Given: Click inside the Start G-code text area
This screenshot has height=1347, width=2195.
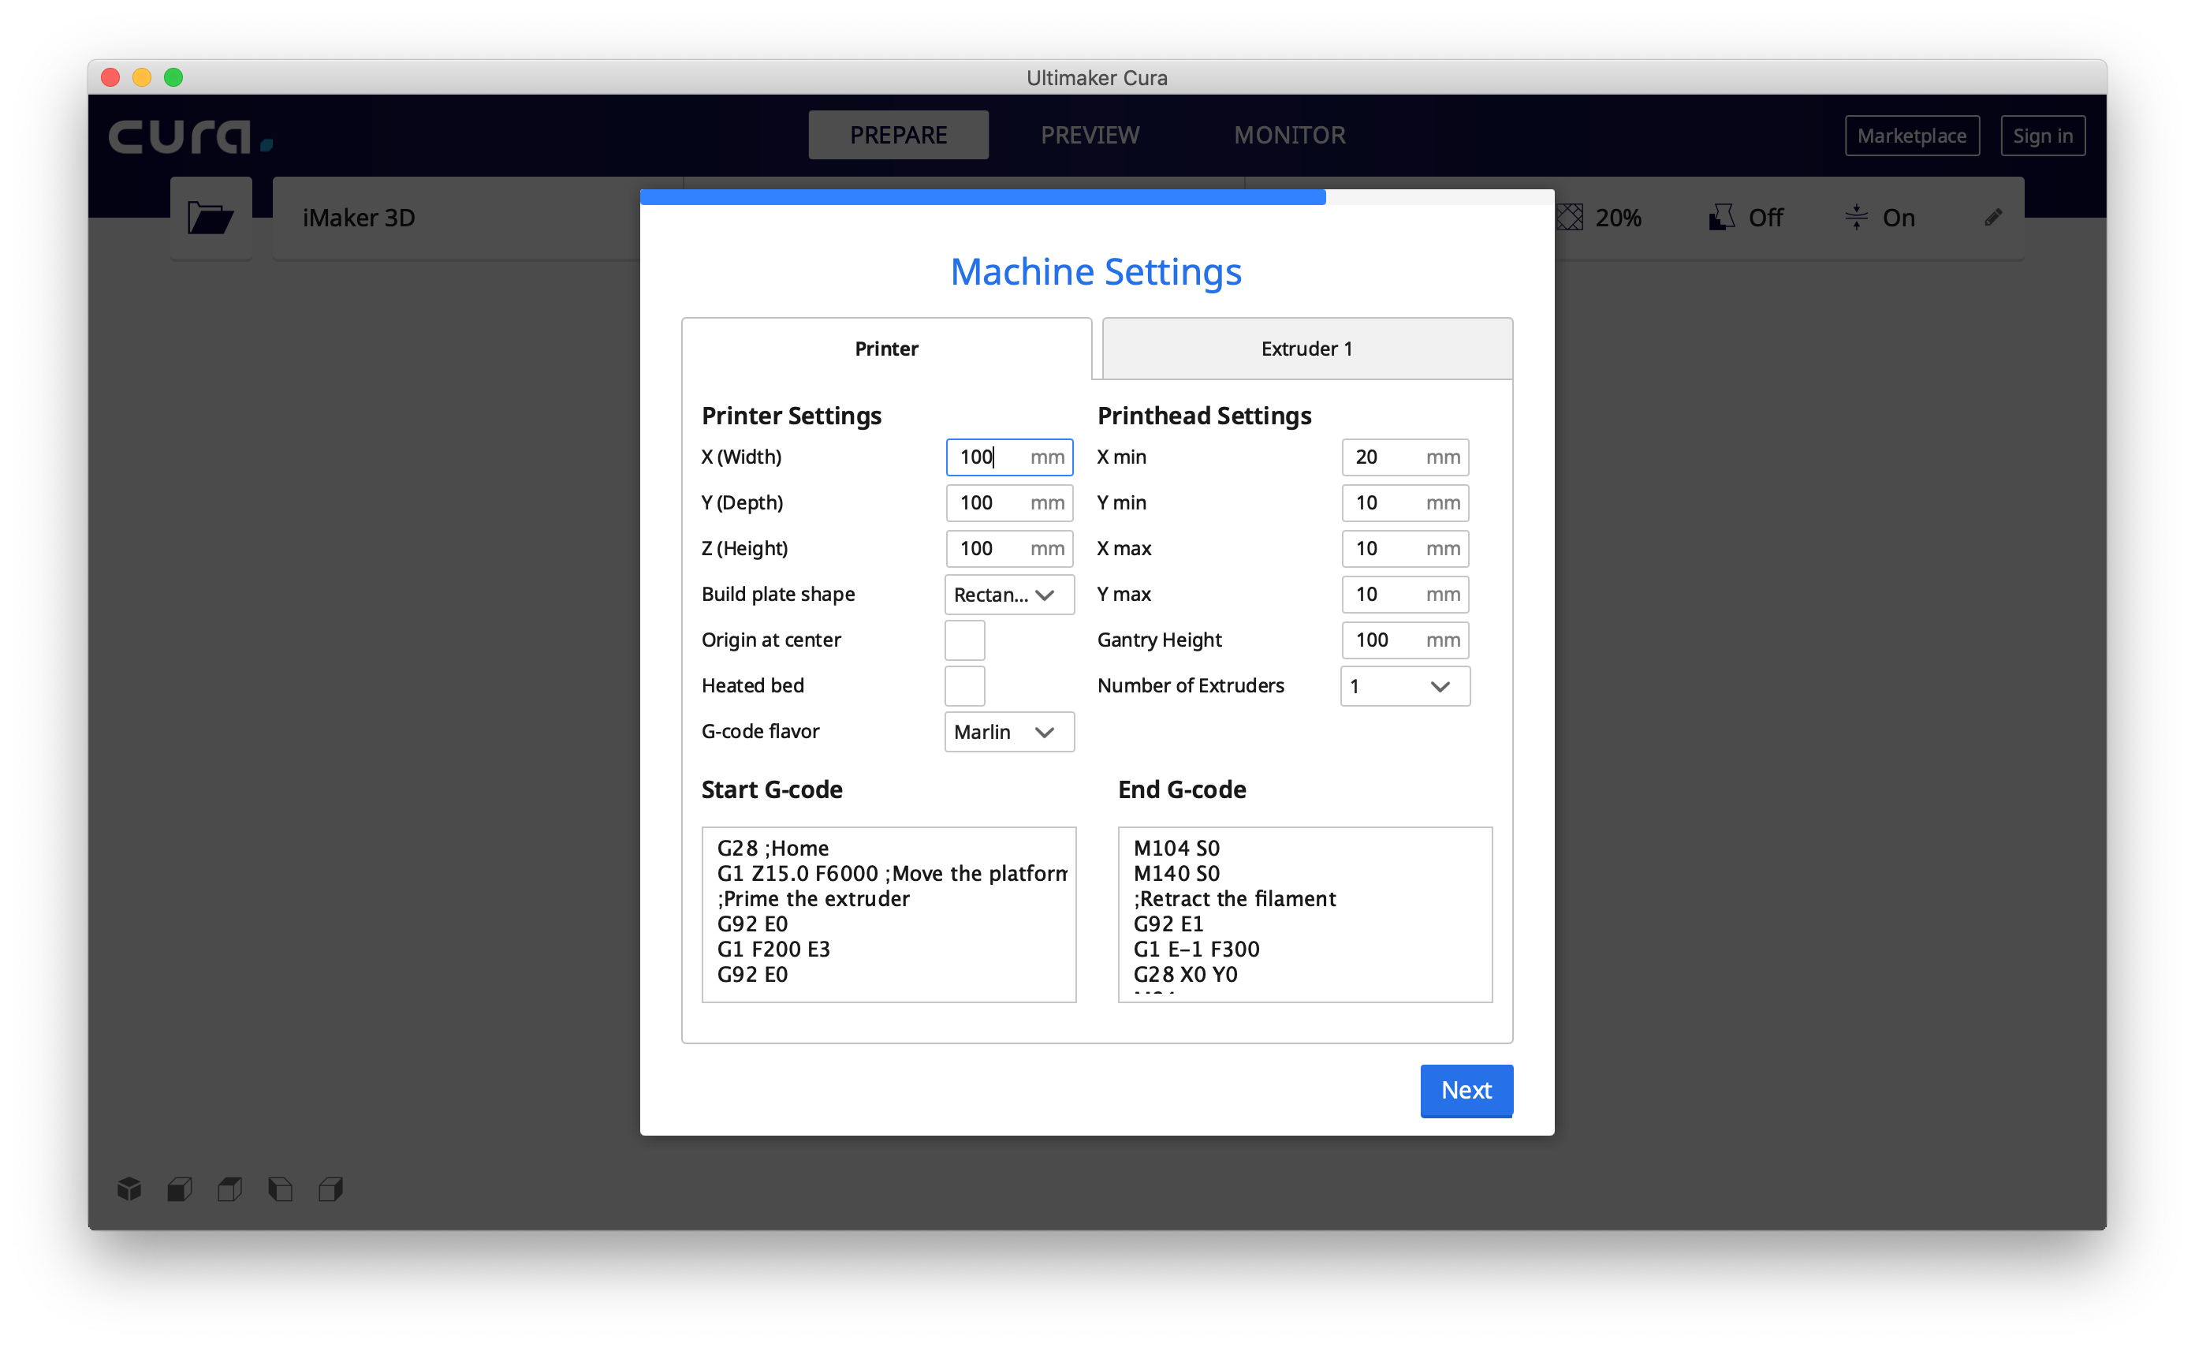Looking at the screenshot, I should (x=888, y=914).
